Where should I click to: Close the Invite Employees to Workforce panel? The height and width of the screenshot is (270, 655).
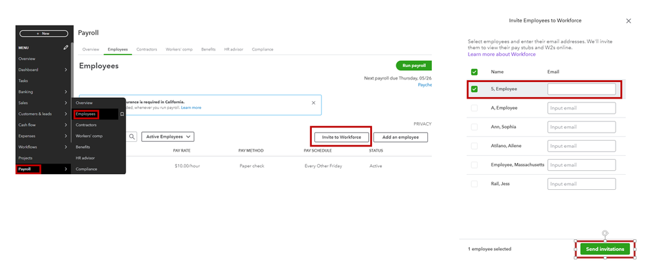click(x=628, y=21)
